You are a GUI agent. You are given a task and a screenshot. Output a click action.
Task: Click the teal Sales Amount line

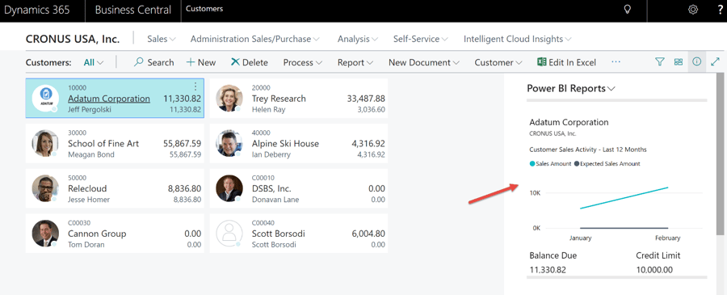(x=624, y=198)
